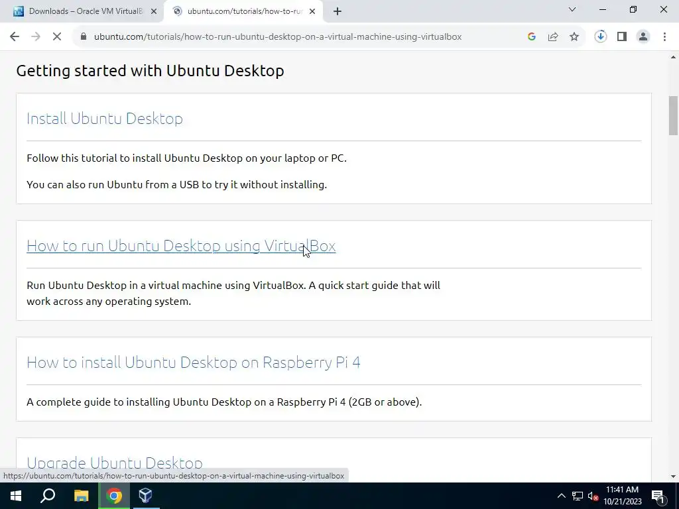This screenshot has height=509, width=679.
Task: Open the muted volume tray icon
Action: (593, 496)
